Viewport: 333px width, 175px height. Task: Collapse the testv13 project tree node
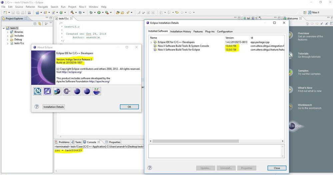3,28
